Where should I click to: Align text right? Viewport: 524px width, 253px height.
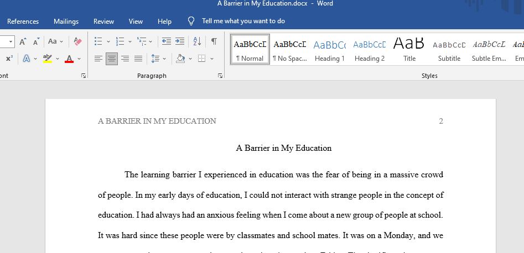point(125,59)
